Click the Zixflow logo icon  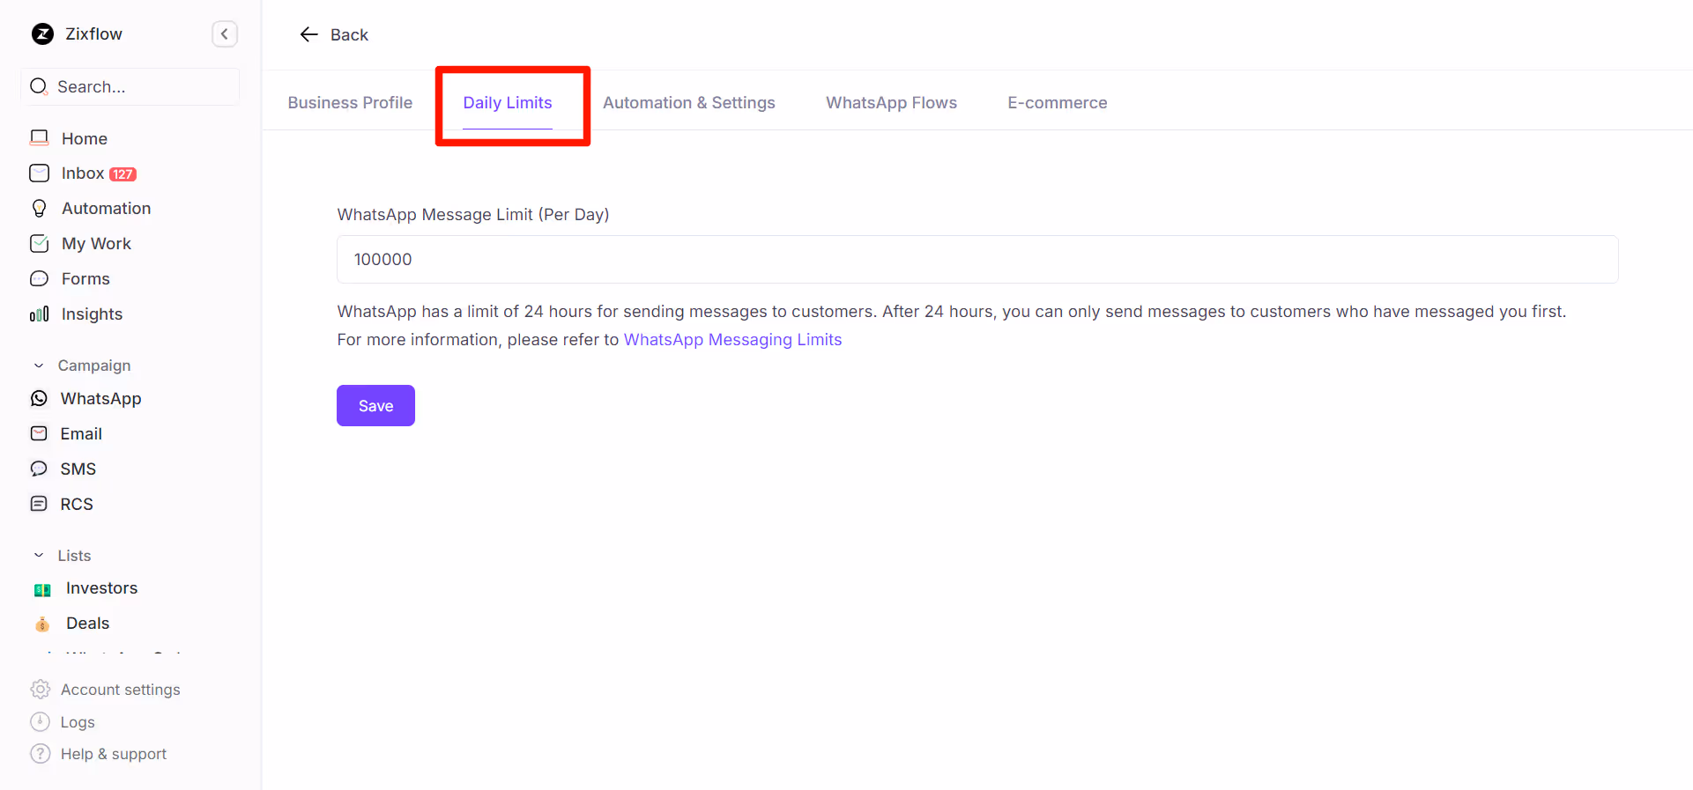42,34
